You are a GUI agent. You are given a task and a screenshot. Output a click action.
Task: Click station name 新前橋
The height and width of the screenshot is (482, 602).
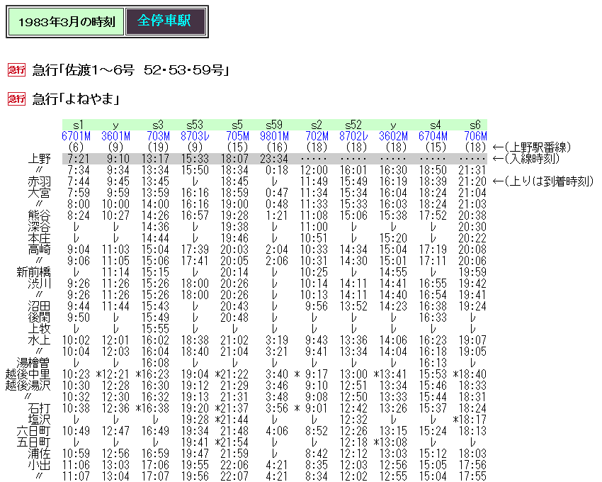click(x=33, y=272)
